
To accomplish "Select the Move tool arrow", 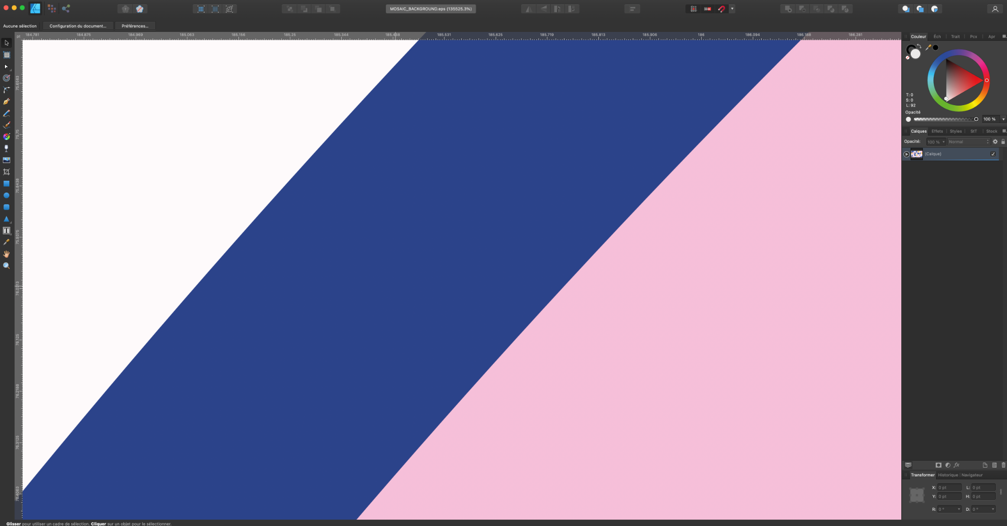I will (x=6, y=43).
